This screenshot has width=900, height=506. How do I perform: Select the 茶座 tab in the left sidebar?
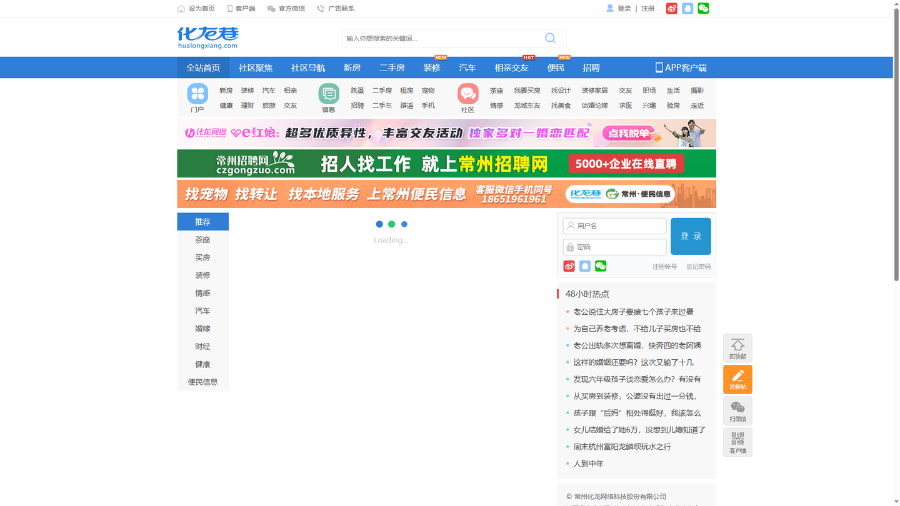click(x=202, y=240)
